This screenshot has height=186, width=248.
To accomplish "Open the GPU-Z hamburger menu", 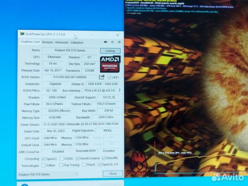I will coord(119,42).
